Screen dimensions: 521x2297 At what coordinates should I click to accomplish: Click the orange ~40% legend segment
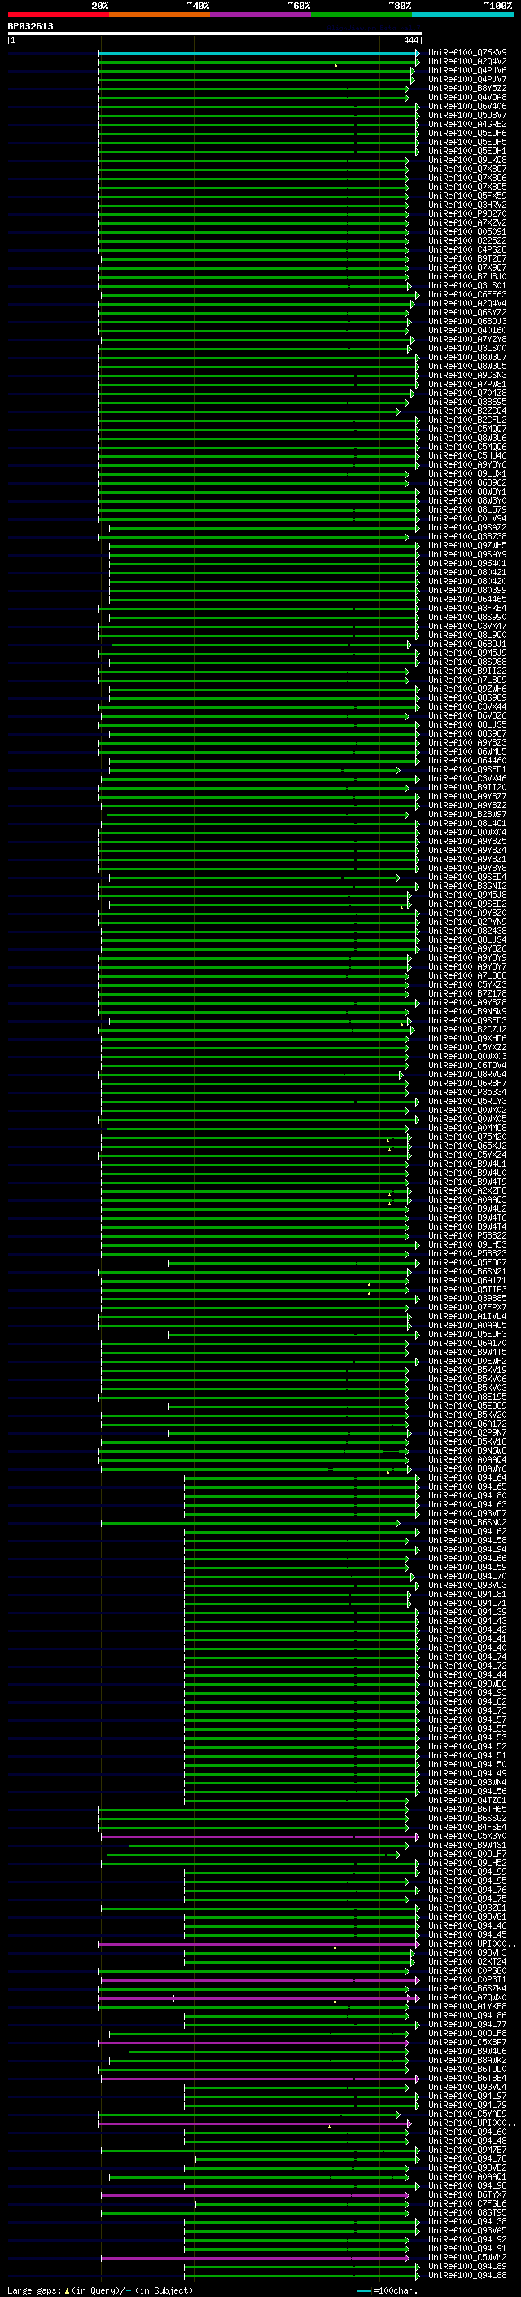(160, 15)
